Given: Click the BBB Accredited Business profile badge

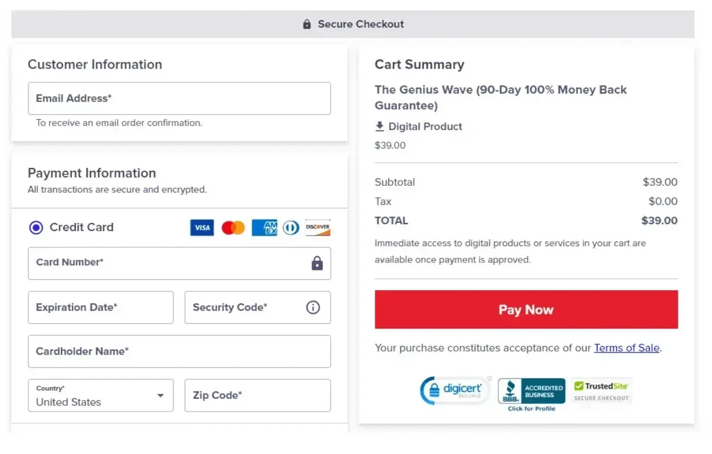Looking at the screenshot, I should (x=531, y=391).
